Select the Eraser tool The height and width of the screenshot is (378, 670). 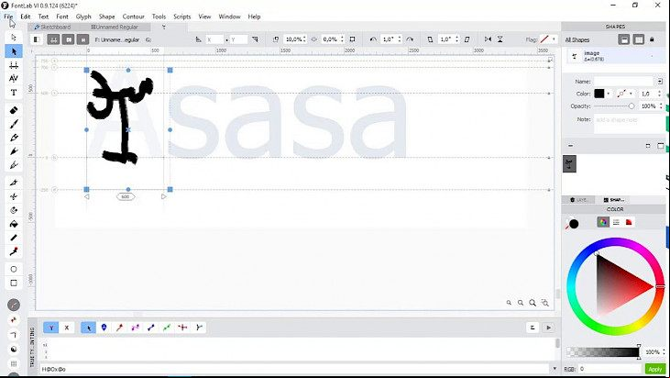[x=14, y=110]
